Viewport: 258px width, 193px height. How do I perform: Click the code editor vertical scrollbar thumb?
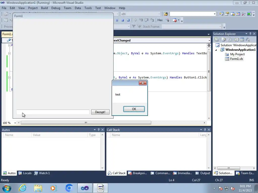(x=209, y=72)
